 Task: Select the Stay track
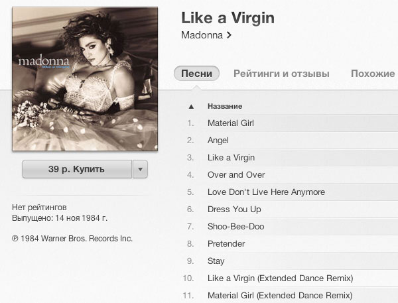tap(290, 261)
